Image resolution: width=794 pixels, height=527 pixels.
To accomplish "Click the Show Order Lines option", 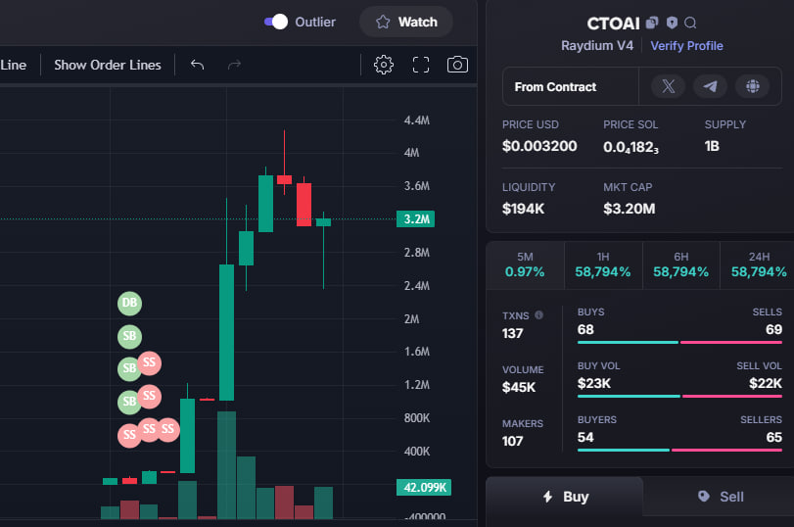I will point(108,65).
